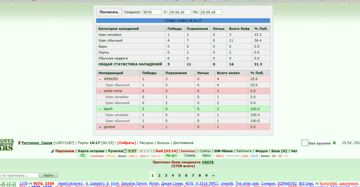Open the GW-Меню menu item
The height and width of the screenshot is (187, 360).
tap(224, 151)
